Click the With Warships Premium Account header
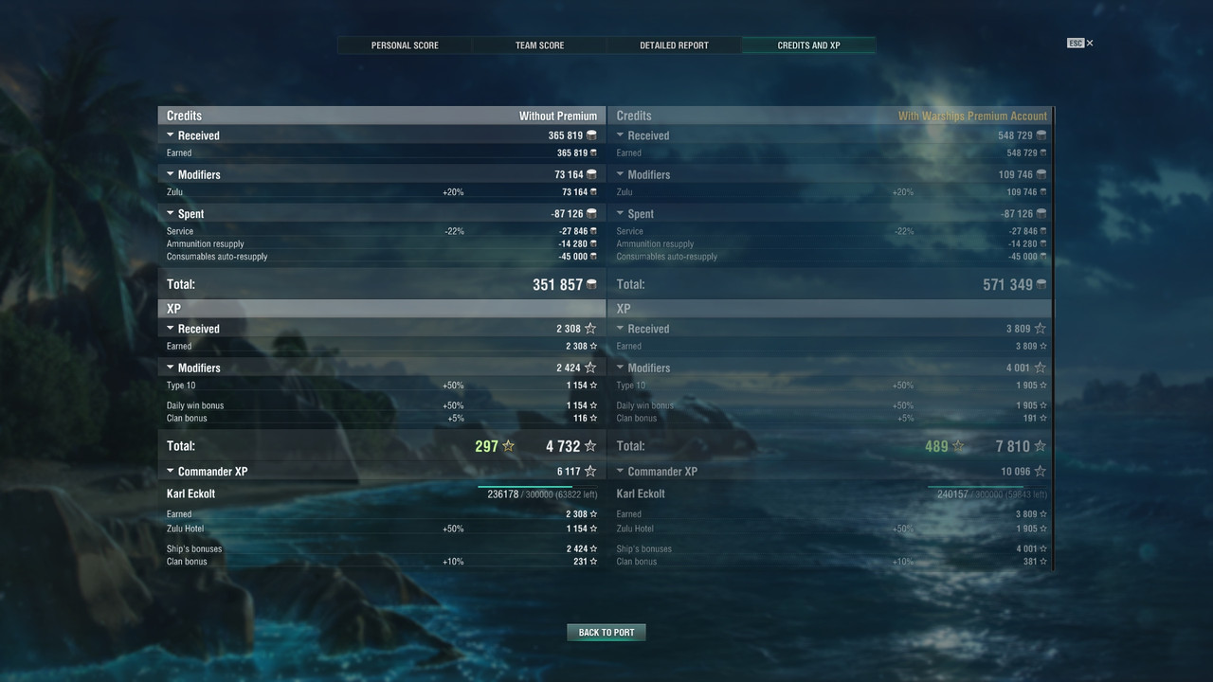Screen dimensions: 1213x682 click(972, 116)
